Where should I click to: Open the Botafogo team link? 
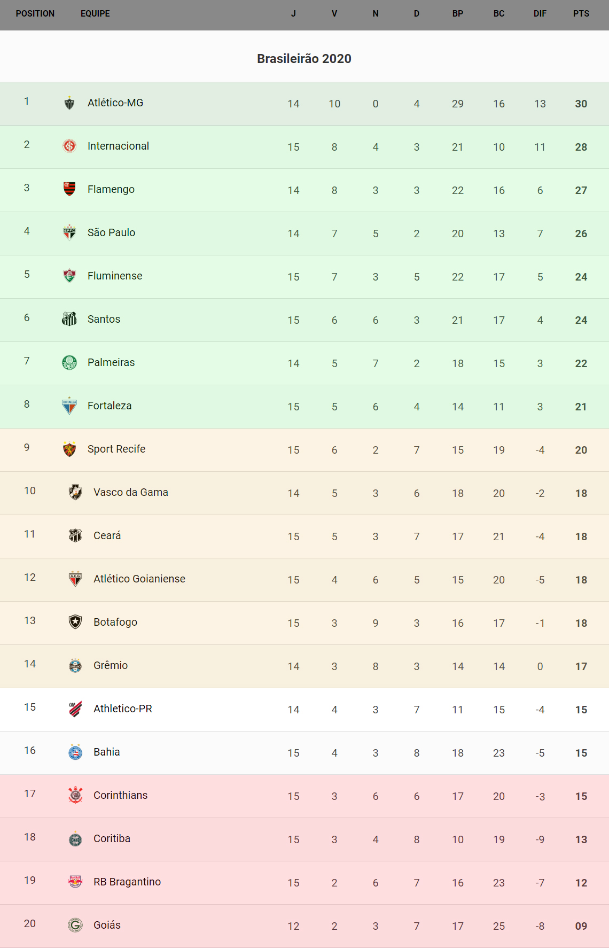pos(115,622)
